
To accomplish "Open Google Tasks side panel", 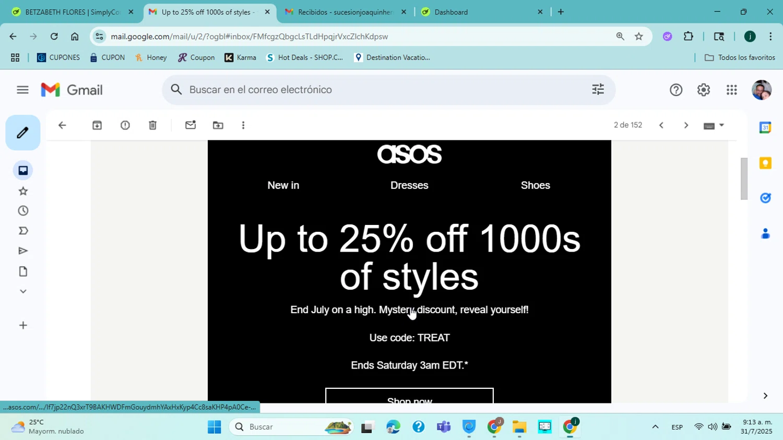I will (x=765, y=198).
